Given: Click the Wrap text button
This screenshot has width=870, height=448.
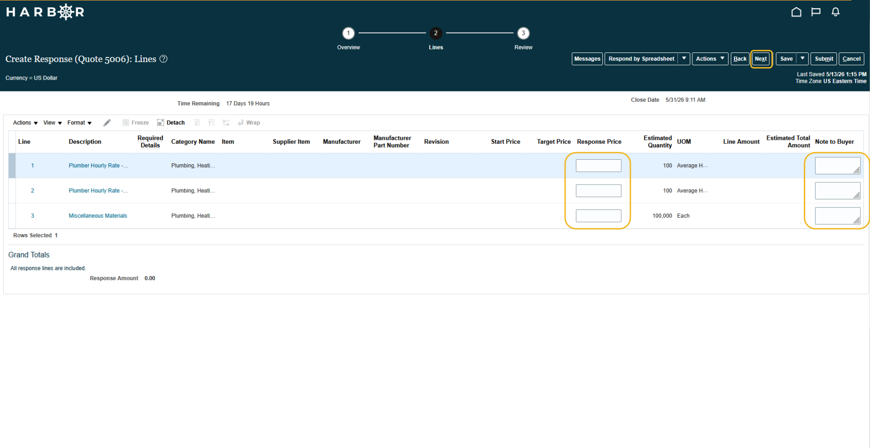Looking at the screenshot, I should pyautogui.click(x=249, y=123).
